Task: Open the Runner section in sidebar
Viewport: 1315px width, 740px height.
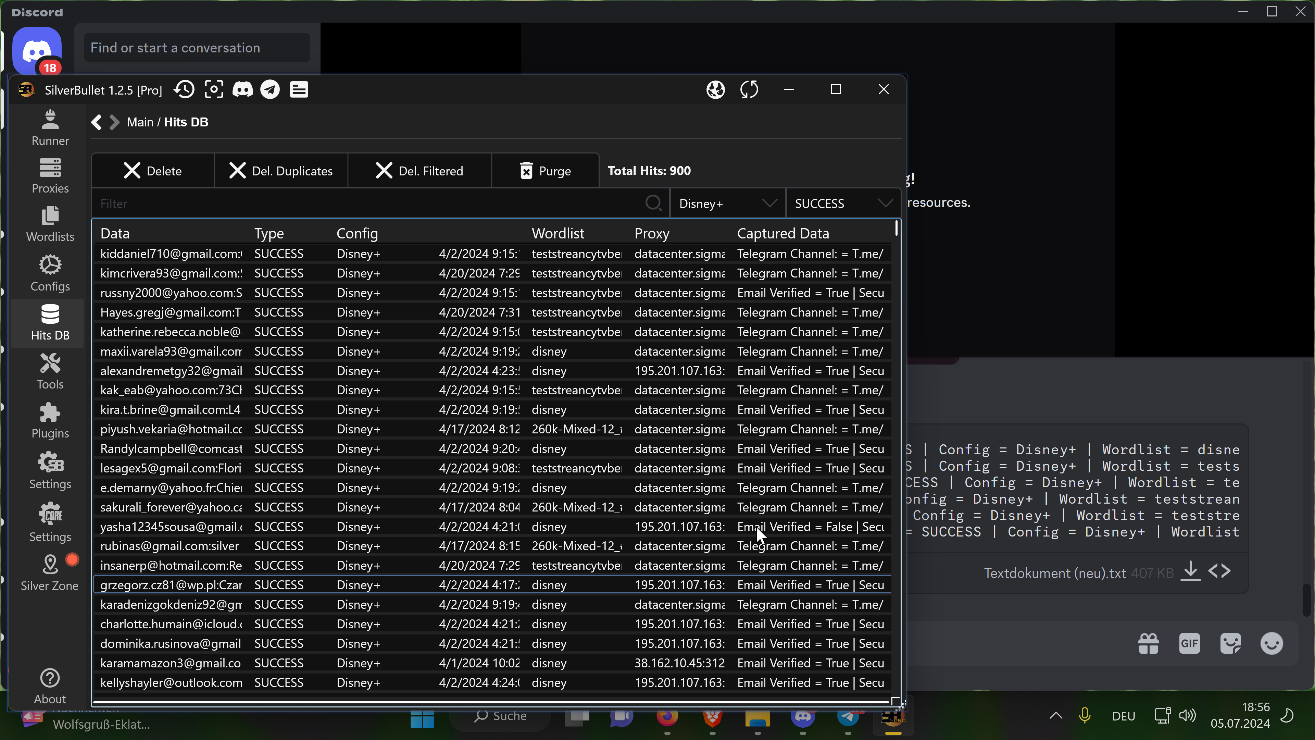Action: pyautogui.click(x=50, y=128)
